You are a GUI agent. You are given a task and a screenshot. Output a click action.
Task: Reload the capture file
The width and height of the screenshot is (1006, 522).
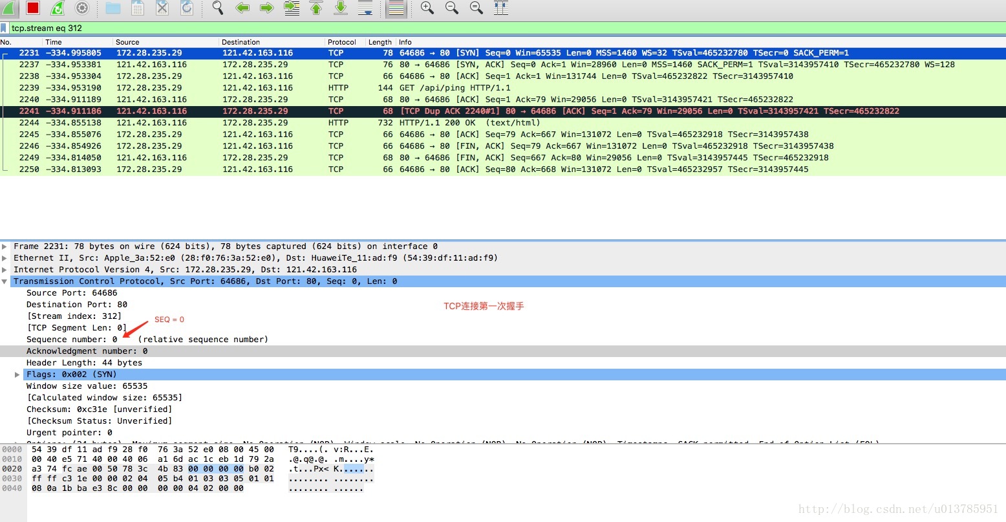point(187,8)
